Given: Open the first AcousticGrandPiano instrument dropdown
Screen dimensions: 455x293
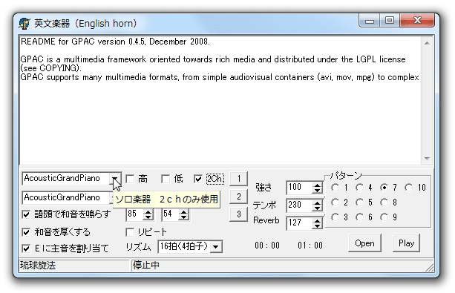Looking at the screenshot, I should [x=115, y=179].
